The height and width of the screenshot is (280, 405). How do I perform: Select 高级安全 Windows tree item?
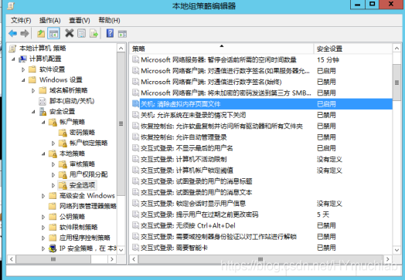[x=87, y=196]
